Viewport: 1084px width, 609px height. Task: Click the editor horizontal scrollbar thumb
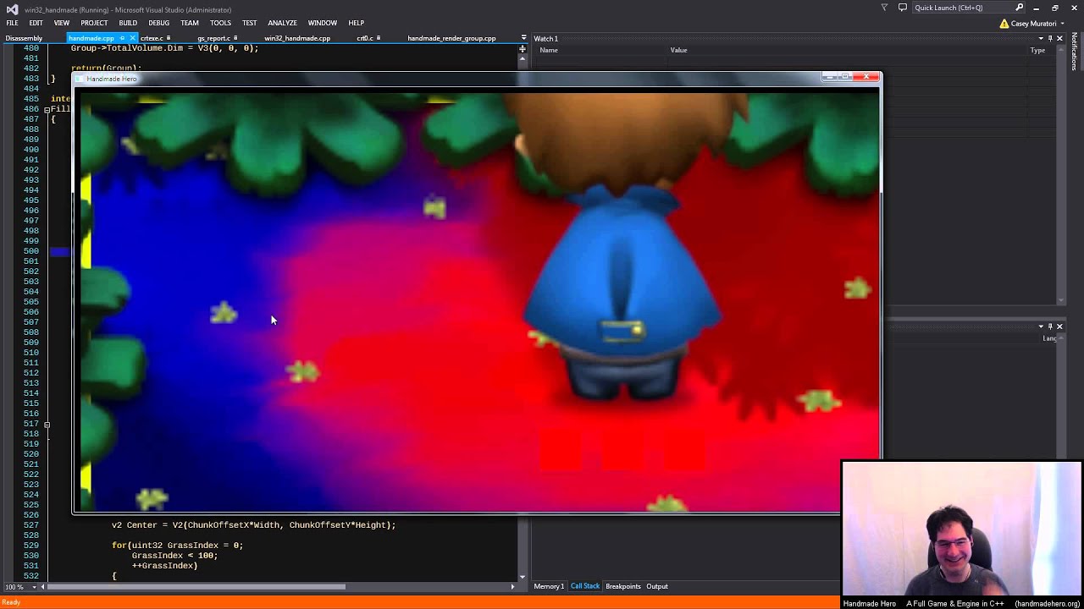click(197, 587)
